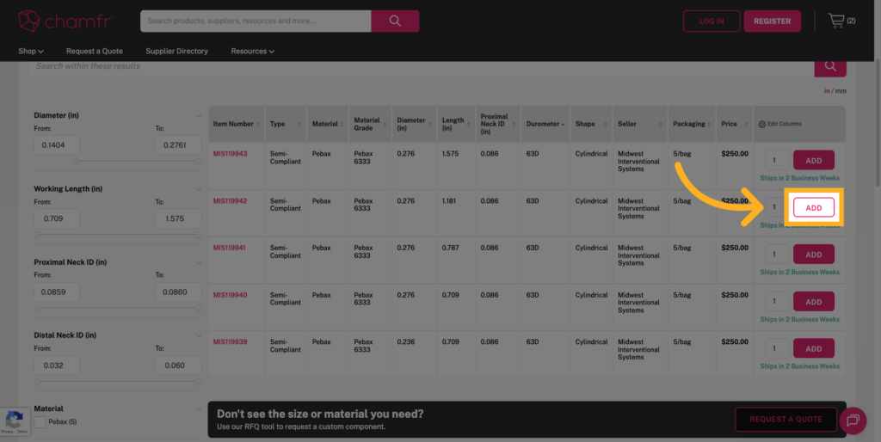
Task: Click the REGISTER button
Action: click(772, 21)
